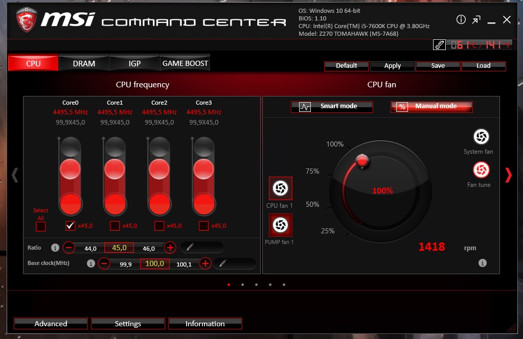Image resolution: width=523 pixels, height=339 pixels.
Task: Go to the previous panel with the left chevron
Action: coord(15,175)
